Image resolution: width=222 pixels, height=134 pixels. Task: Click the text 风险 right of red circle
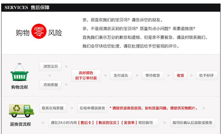point(55,33)
